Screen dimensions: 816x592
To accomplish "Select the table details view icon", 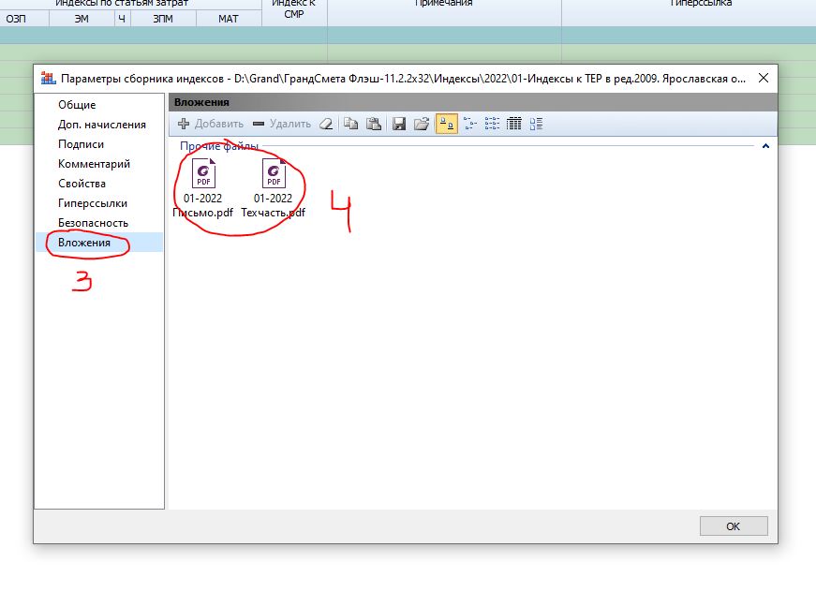I will pyautogui.click(x=513, y=124).
